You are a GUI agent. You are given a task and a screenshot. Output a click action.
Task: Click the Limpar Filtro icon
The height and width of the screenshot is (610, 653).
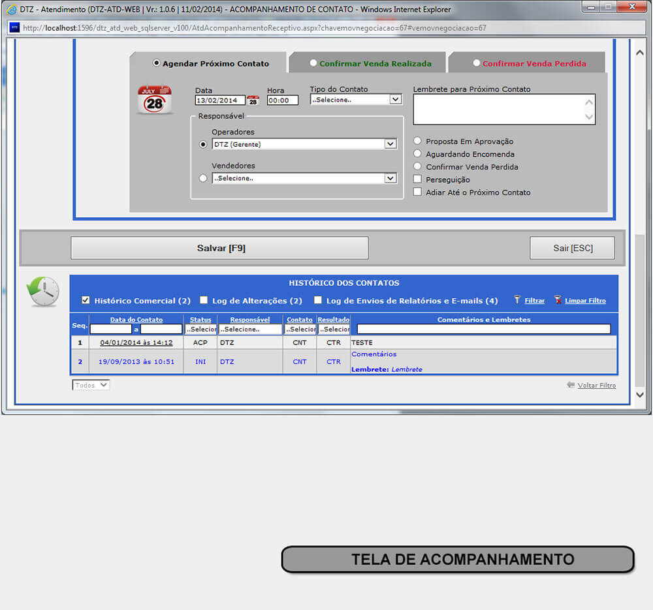pyautogui.click(x=558, y=300)
